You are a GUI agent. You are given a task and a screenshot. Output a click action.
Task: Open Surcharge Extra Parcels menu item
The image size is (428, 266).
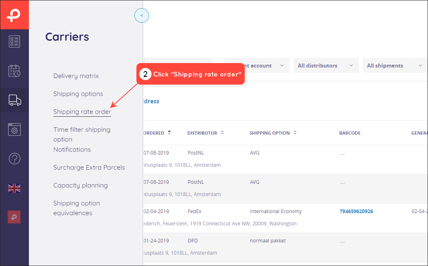pos(89,167)
